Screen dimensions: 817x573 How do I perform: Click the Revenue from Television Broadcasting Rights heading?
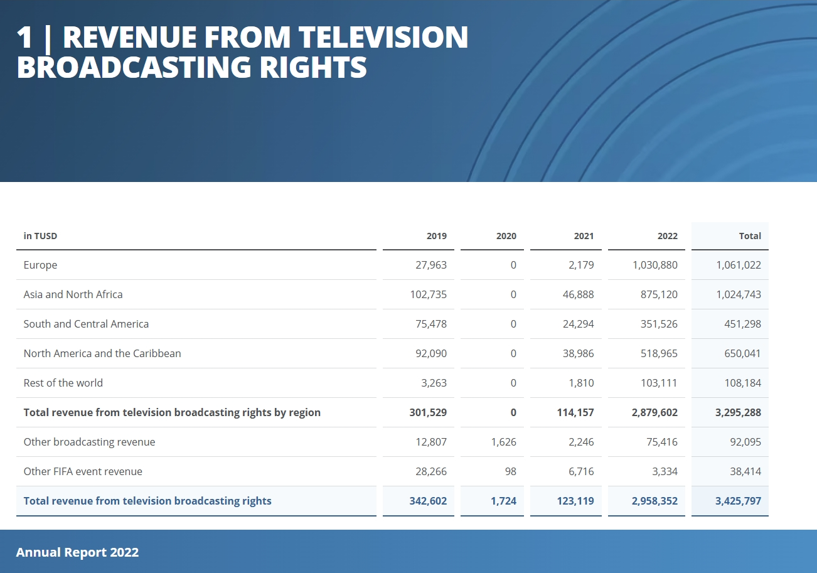(x=242, y=52)
